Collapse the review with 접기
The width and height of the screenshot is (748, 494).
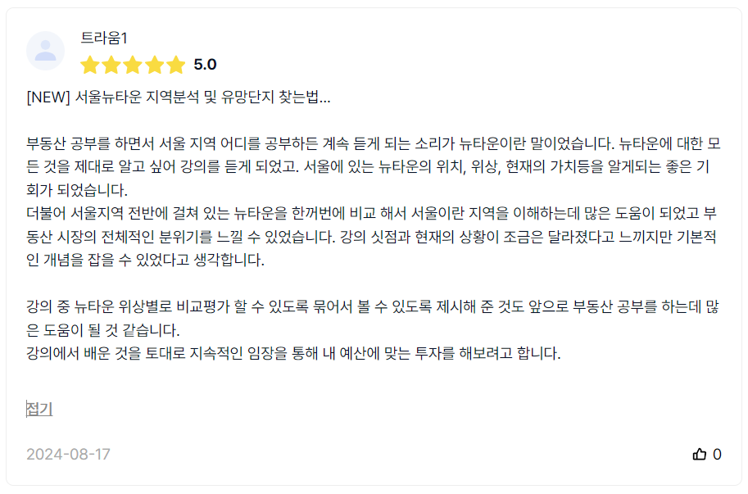(x=39, y=409)
